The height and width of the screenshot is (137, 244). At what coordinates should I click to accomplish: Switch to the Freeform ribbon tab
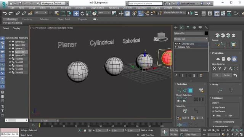pyautogui.click(x=27, y=19)
